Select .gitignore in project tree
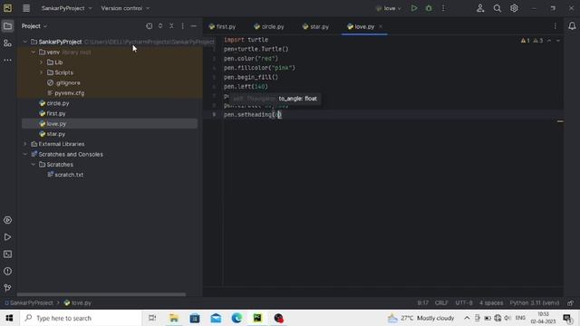The height and width of the screenshot is (326, 580). 63,82
